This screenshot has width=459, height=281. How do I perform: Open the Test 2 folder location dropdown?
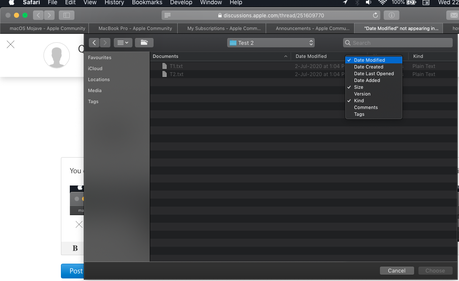271,43
